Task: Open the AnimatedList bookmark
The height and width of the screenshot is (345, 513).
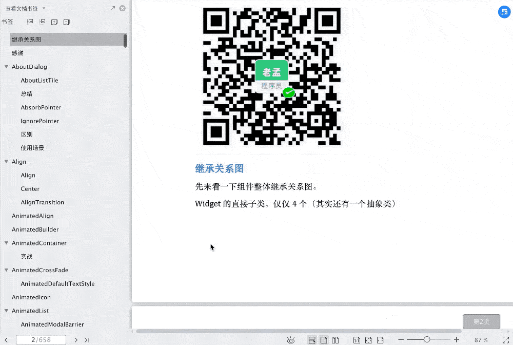Action: [30, 311]
